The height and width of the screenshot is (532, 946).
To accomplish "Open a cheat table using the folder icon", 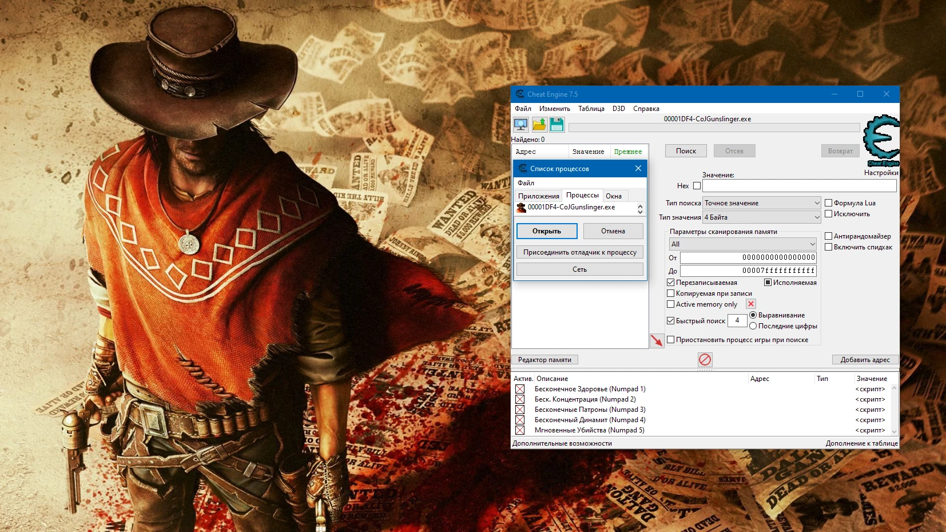I will tap(539, 124).
